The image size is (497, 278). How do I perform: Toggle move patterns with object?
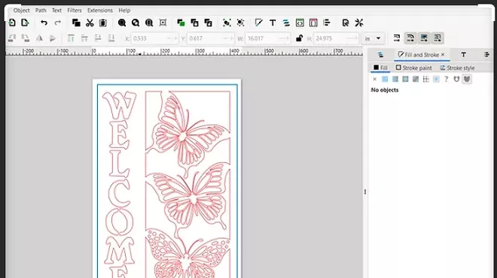coord(438,38)
